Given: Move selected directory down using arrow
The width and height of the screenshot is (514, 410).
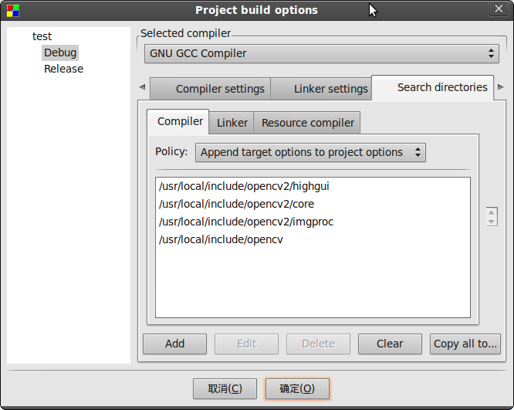Looking at the screenshot, I should pos(491,222).
